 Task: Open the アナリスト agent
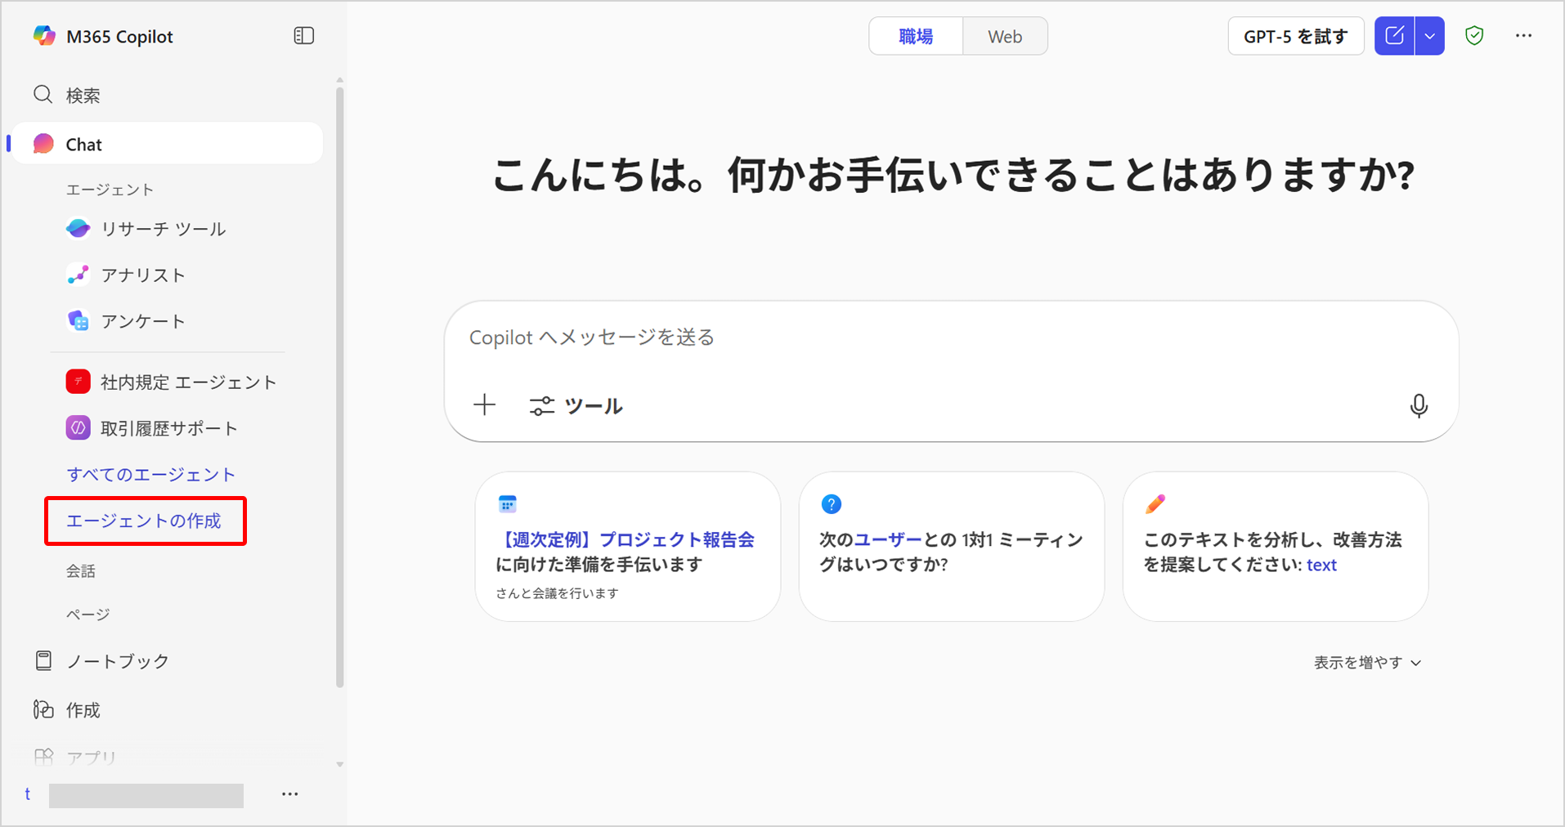click(x=143, y=275)
